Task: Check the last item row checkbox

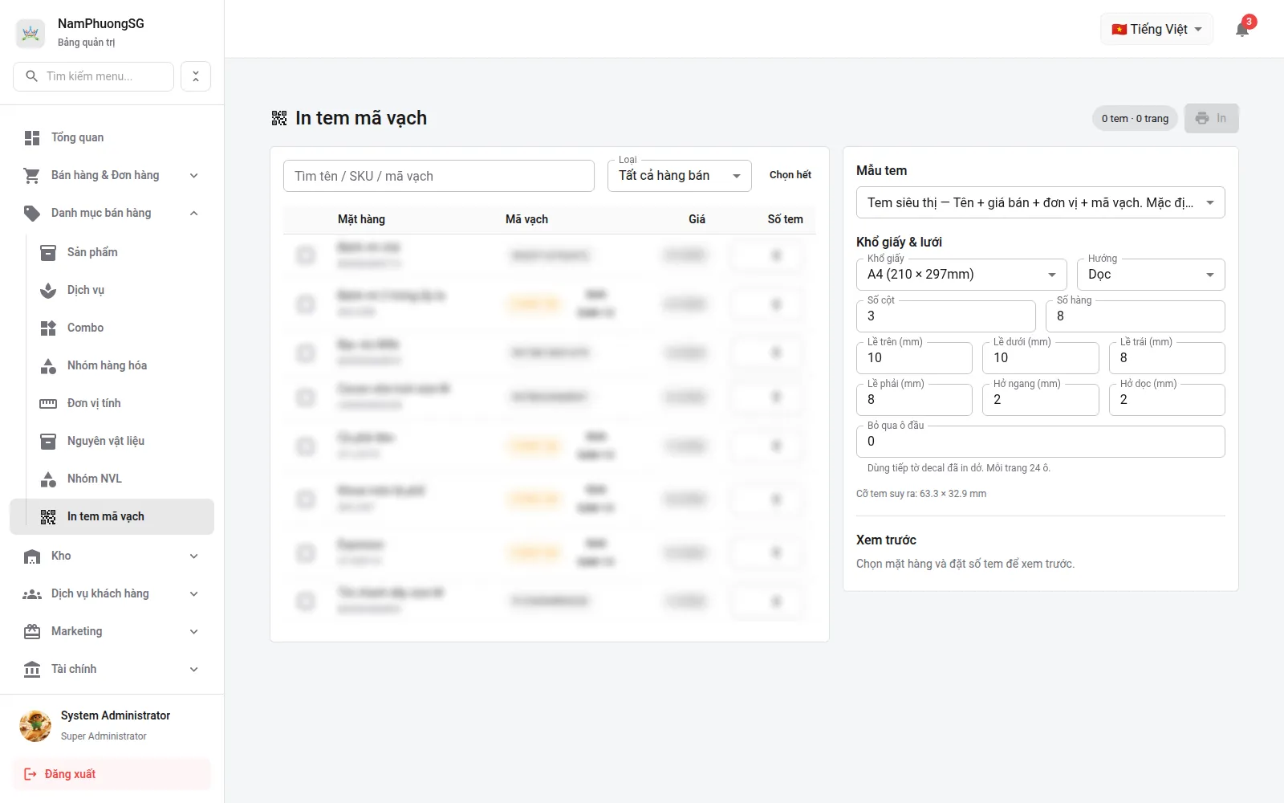Action: click(306, 601)
